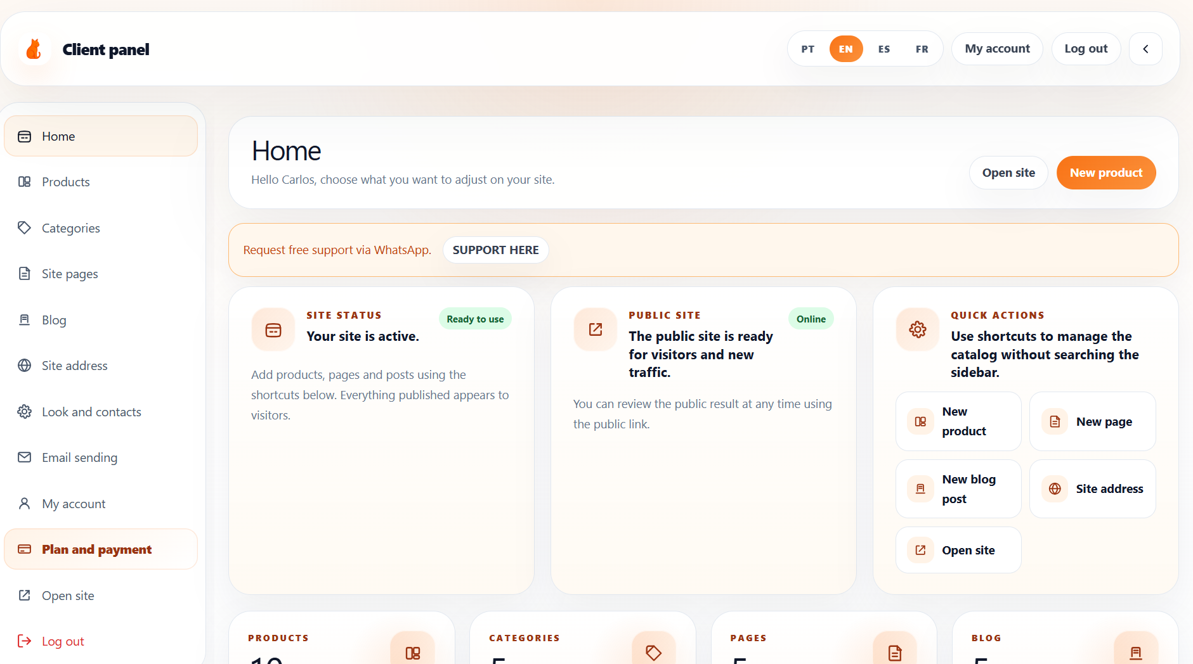
Task: Click the Categories tag icon in sidebar
Action: (24, 227)
